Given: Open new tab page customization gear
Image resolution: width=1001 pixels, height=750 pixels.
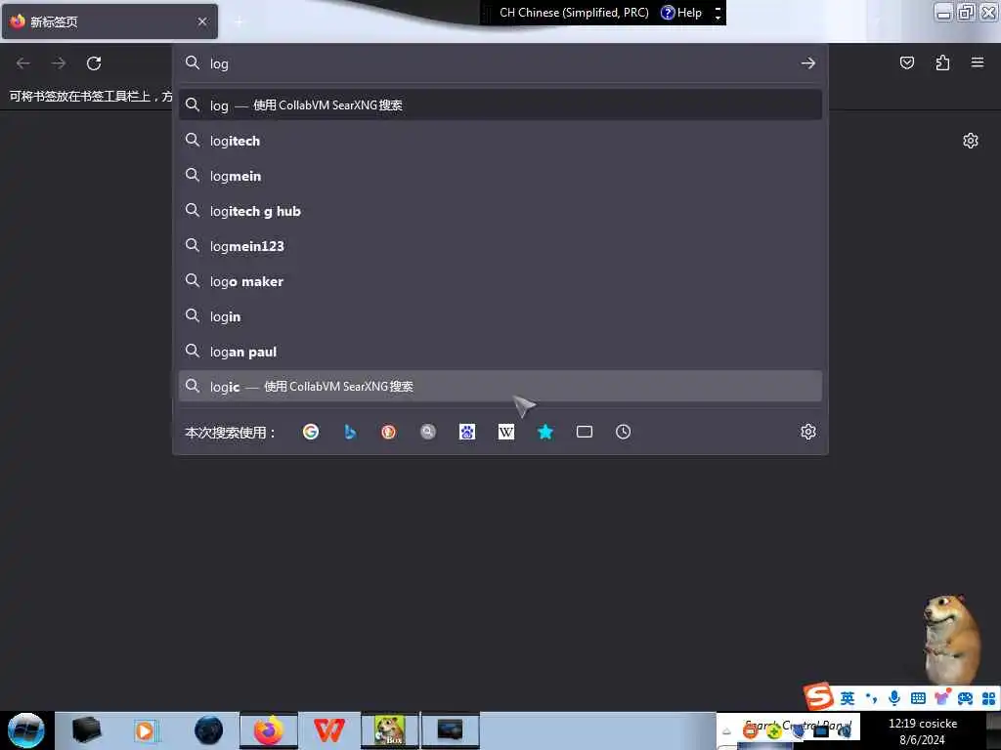Looking at the screenshot, I should click(x=971, y=141).
